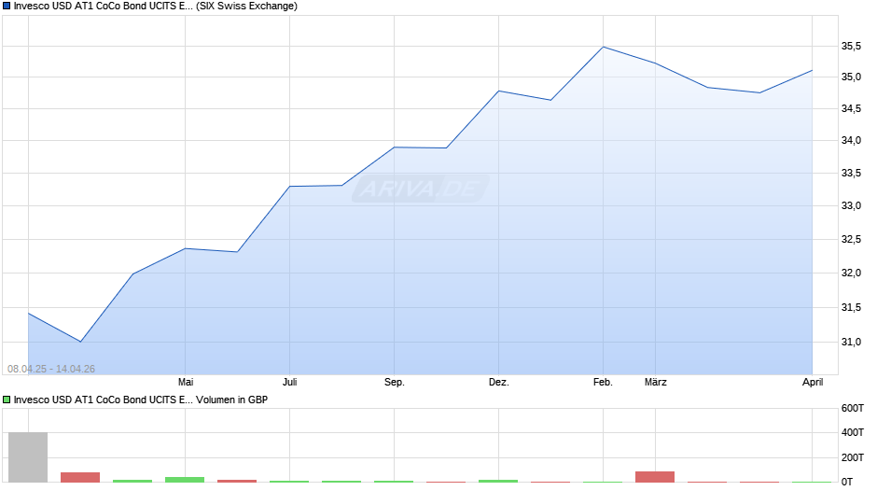Click the 600T volume axis label
877x491 pixels.
[853, 409]
